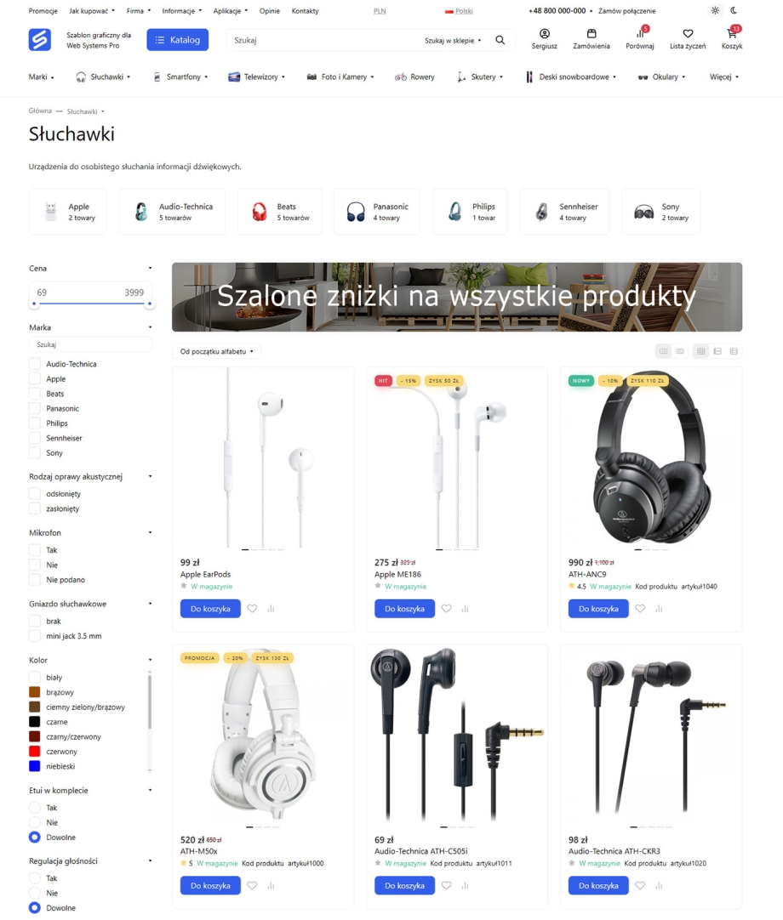The width and height of the screenshot is (783, 920).
Task: Add ATH-ANC9 to comparison
Action: (x=659, y=609)
